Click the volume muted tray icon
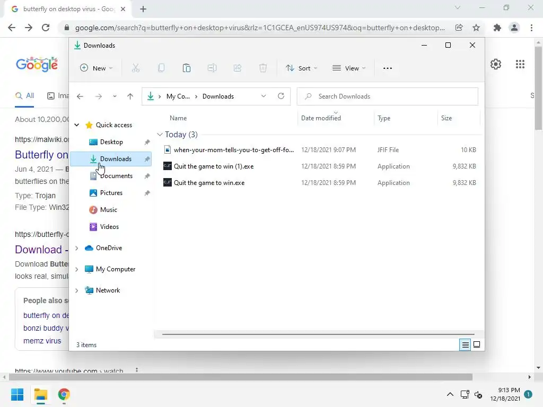The image size is (543, 407). point(478,394)
